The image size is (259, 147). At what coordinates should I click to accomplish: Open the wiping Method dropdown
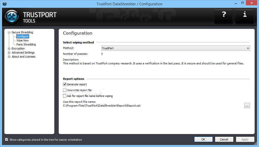(176, 48)
